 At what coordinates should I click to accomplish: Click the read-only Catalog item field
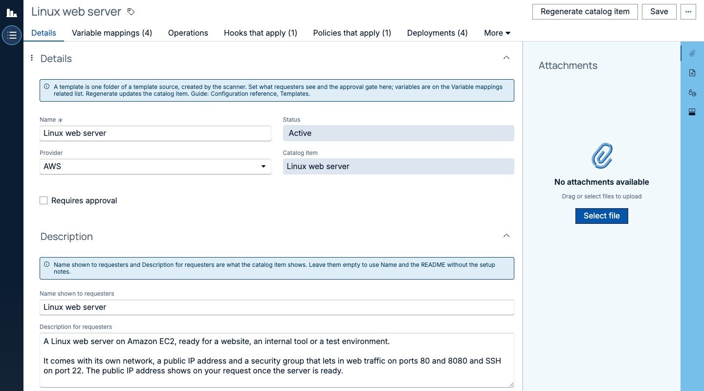point(398,166)
